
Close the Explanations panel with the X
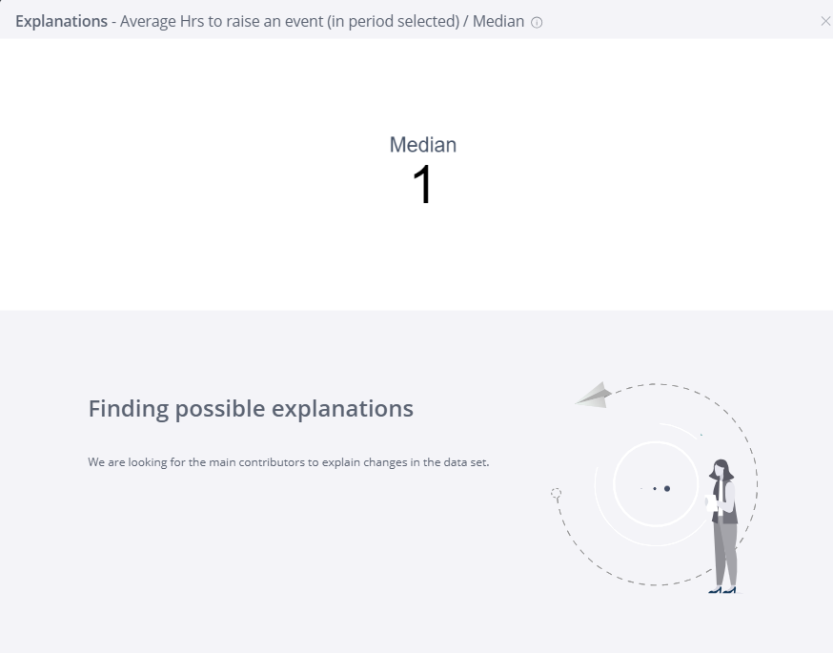tap(825, 21)
